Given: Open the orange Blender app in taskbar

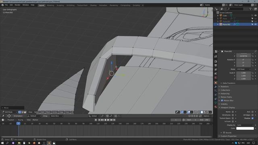Looking at the screenshot, I should point(49,143).
